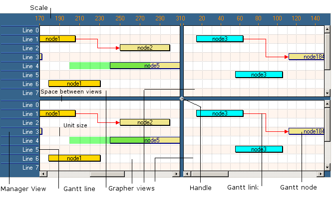Select node2 in the upper-left Gantt view
The image size is (332, 199).
tap(145, 48)
